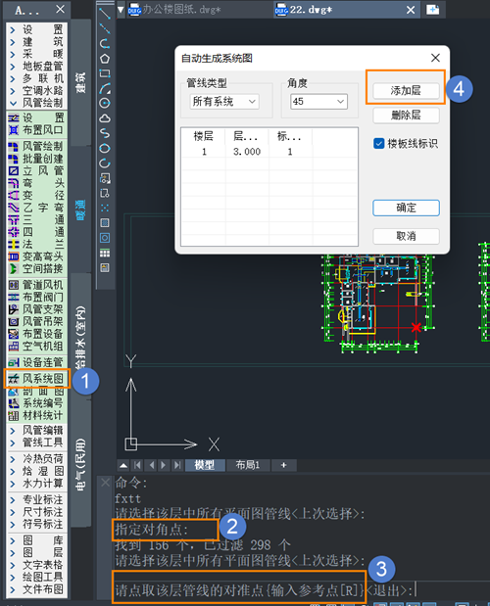Click the command line input prompt
Image resolution: width=490 pixels, height=606 pixels.
tap(265, 590)
